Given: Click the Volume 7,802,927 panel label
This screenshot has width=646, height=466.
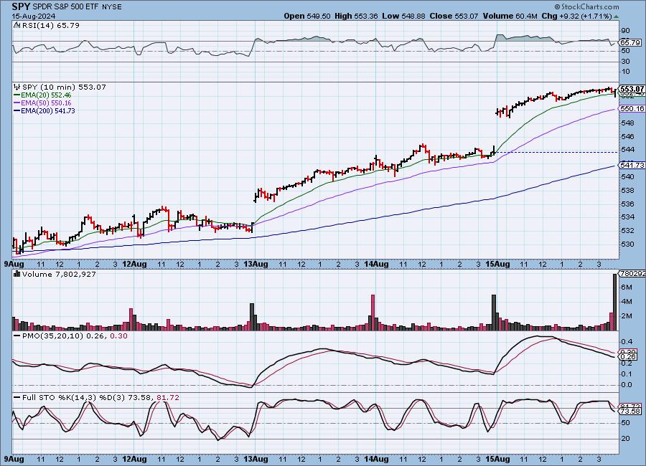Looking at the screenshot, I should [x=59, y=274].
